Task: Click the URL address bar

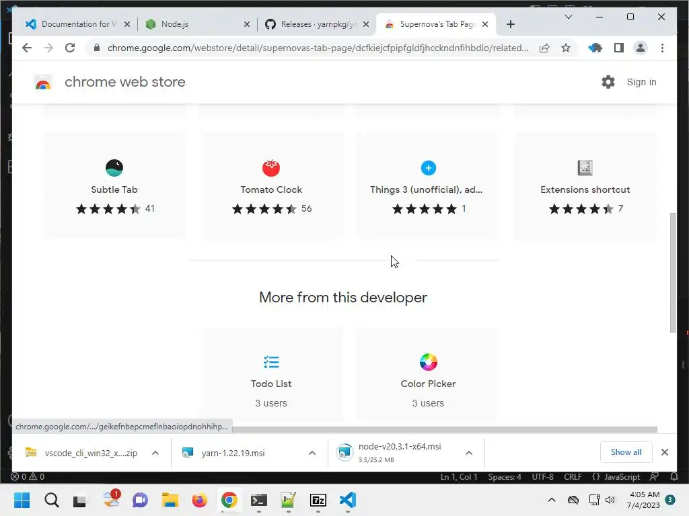Action: [x=318, y=48]
